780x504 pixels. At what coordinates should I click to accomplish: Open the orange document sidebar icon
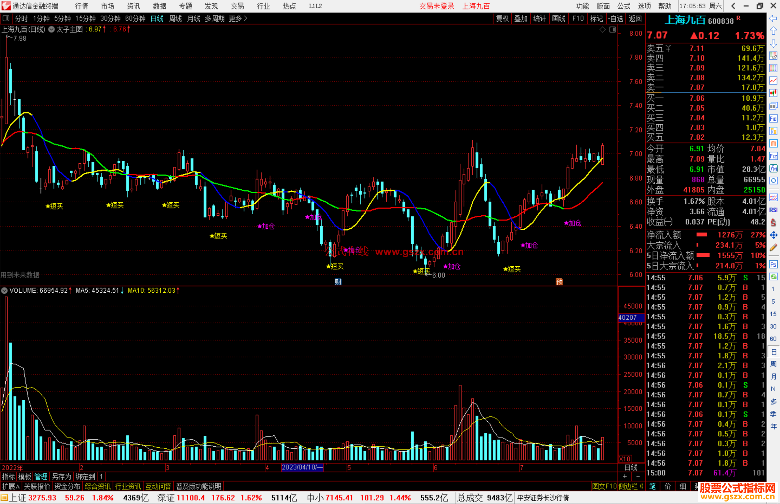(773, 143)
